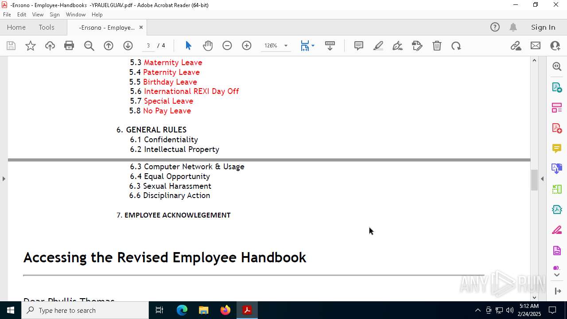Save the PDF file using the floppy icon
567x319 pixels.
(x=11, y=46)
